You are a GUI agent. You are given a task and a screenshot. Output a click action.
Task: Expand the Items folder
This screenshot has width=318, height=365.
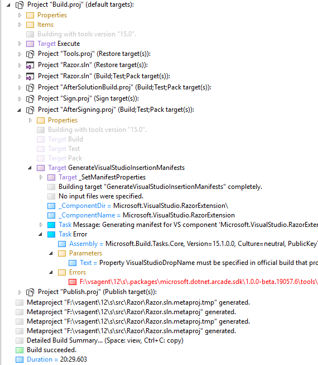20,25
